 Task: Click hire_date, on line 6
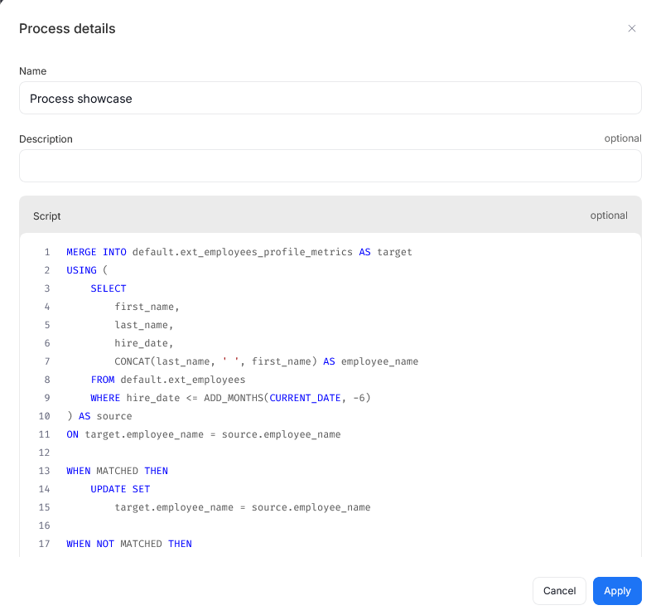click(x=144, y=343)
